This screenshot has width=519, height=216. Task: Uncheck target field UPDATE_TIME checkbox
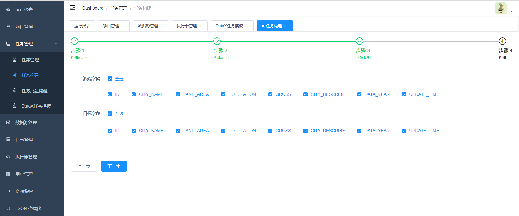404,131
